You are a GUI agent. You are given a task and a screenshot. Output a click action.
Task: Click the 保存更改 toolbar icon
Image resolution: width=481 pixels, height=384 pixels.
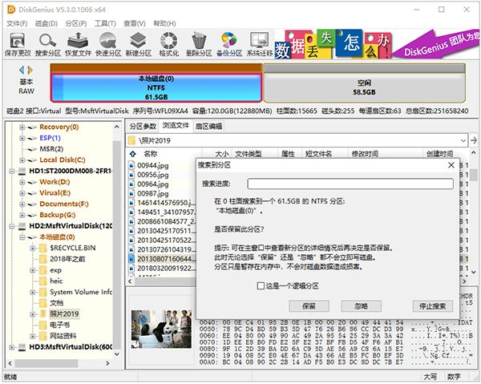tap(18, 45)
